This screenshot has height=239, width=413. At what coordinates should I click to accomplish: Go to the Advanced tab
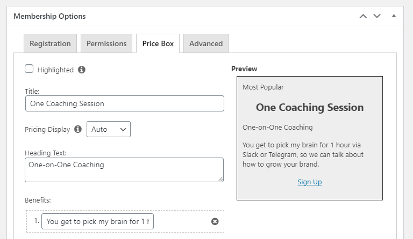click(206, 43)
